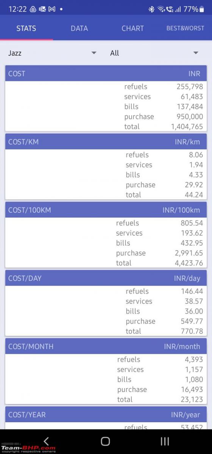Open the BEST&WORST tab

(x=185, y=28)
